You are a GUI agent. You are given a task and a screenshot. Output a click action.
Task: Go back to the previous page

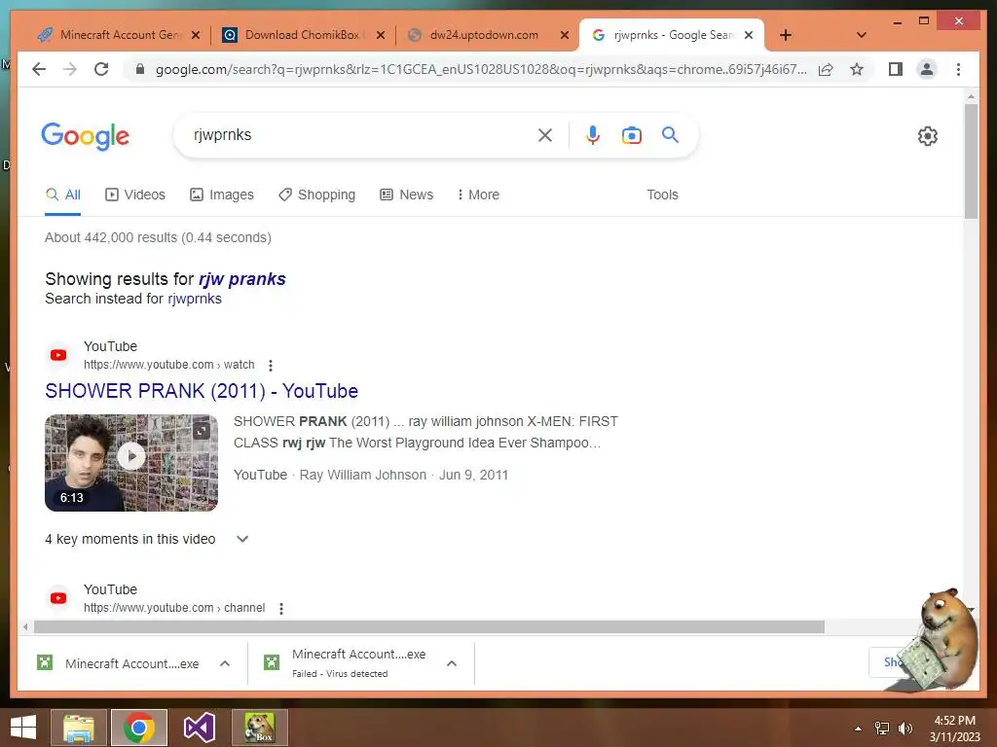click(x=39, y=69)
